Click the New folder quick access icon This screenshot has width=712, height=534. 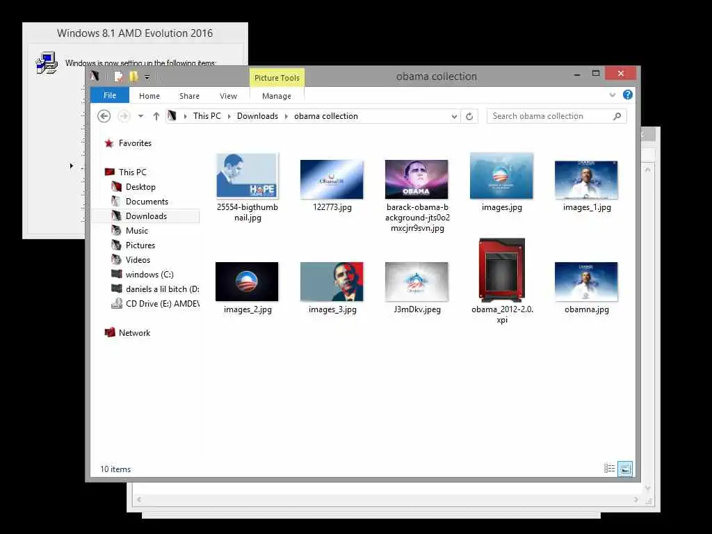tap(133, 76)
